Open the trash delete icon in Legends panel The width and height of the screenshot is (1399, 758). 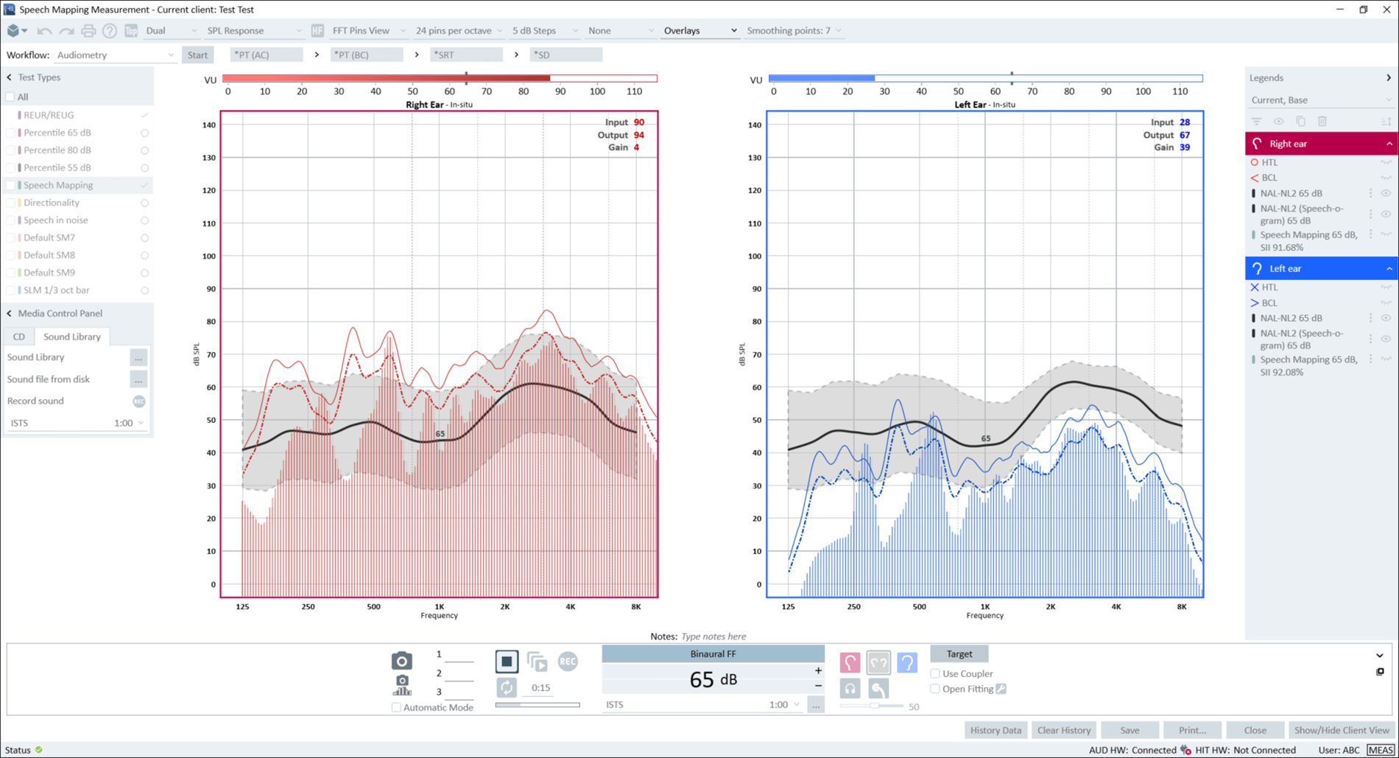pyautogui.click(x=1323, y=121)
